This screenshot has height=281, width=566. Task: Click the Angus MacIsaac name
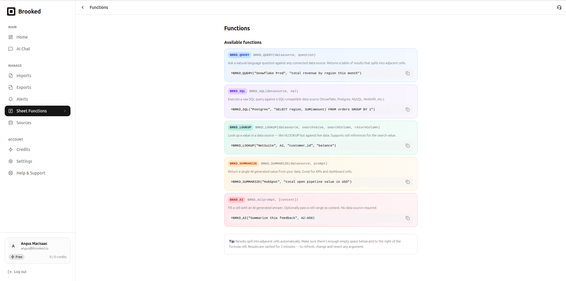coord(34,244)
